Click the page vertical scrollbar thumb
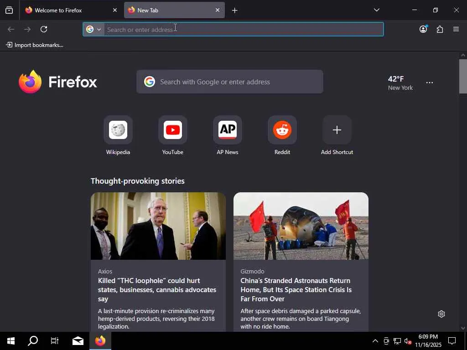Viewport: 467px width, 350px height. (463, 77)
